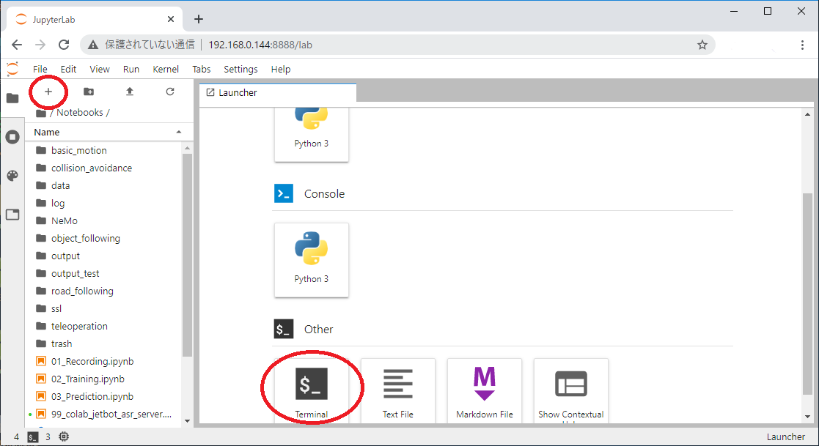Click the kernel chip icon in status bar
Image resolution: width=819 pixels, height=446 pixels.
coord(64,436)
